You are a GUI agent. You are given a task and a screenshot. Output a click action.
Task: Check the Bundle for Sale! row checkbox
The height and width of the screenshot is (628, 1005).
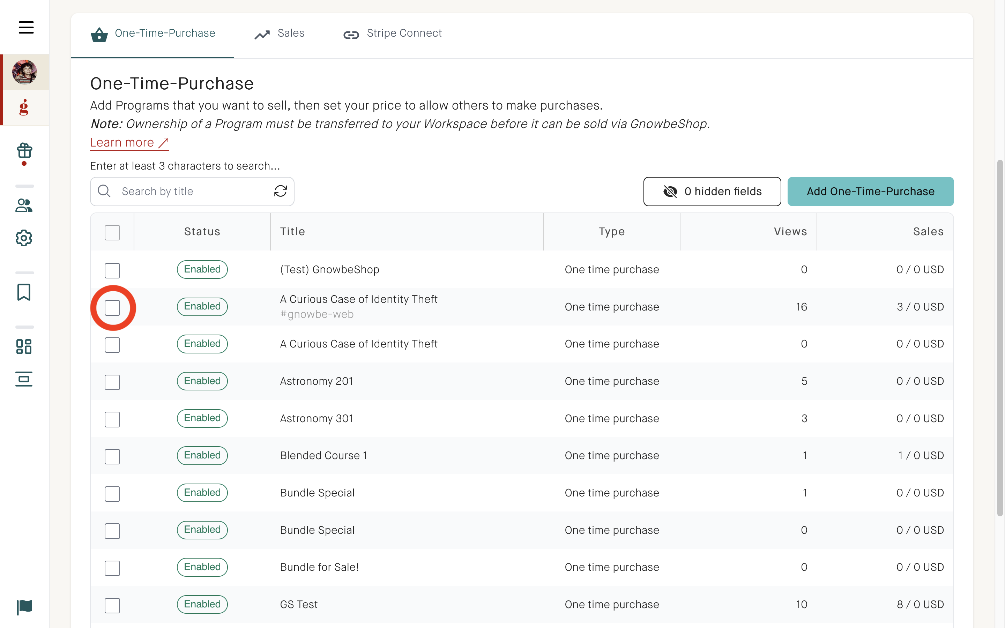tap(113, 568)
